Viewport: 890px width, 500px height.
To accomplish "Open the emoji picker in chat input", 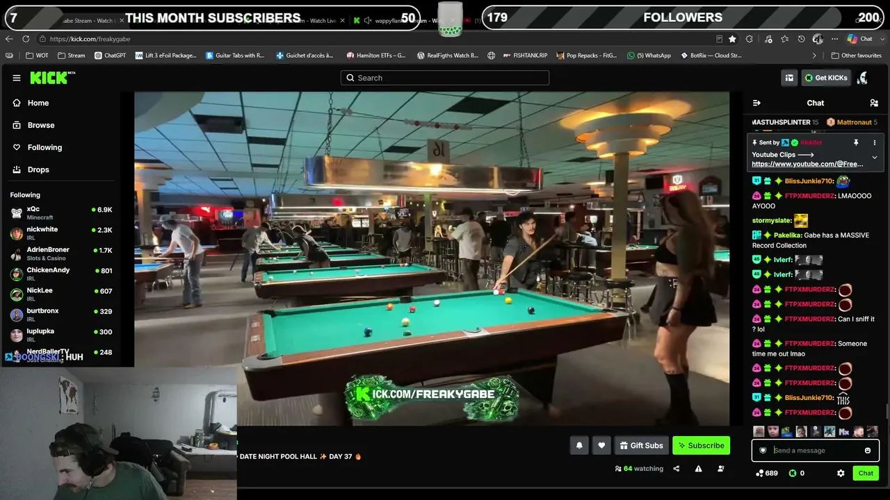I will click(x=868, y=451).
